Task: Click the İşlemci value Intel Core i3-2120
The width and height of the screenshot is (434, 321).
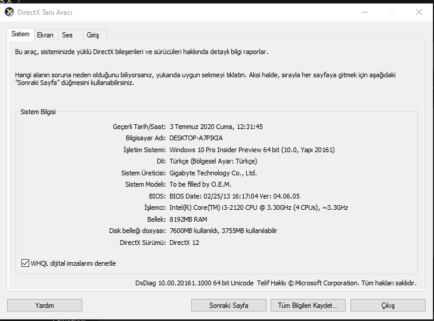Action: 259,207
